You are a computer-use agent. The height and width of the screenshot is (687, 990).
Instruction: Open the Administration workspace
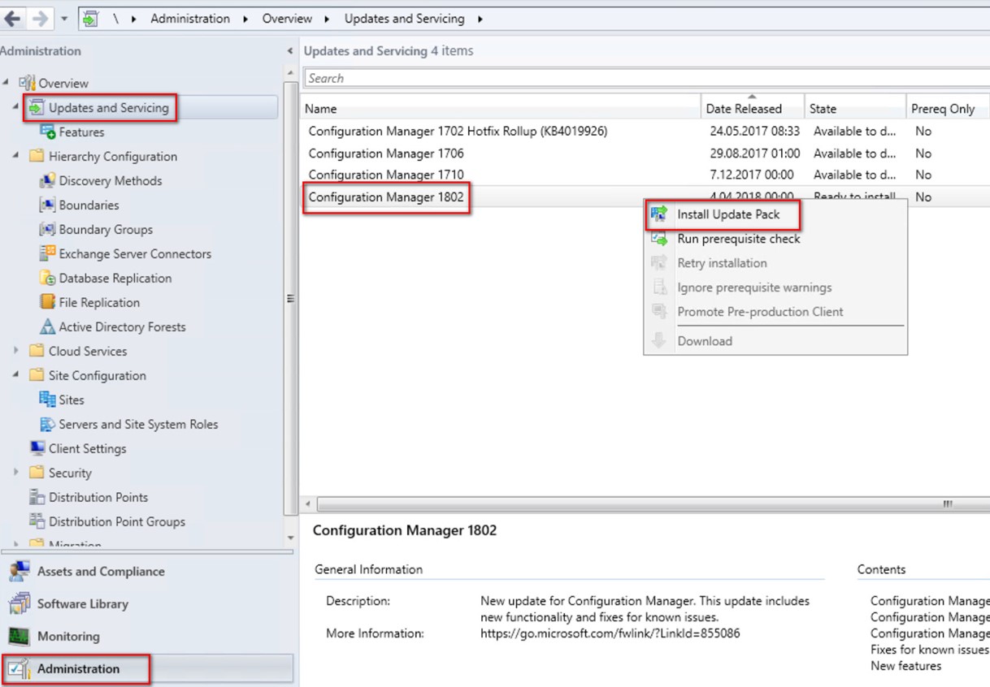(146, 669)
